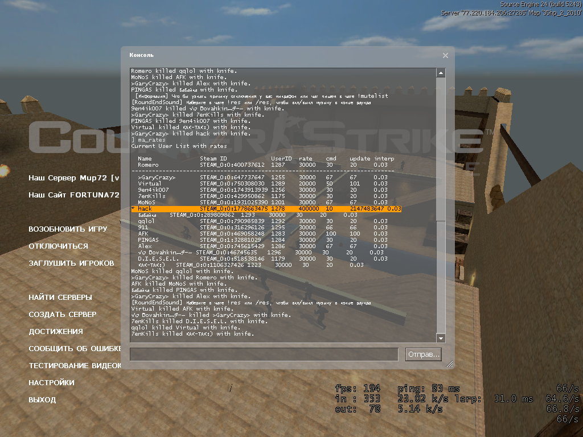Click the Отправ... submit button
Image resolution: width=583 pixels, height=437 pixels.
pyautogui.click(x=424, y=354)
